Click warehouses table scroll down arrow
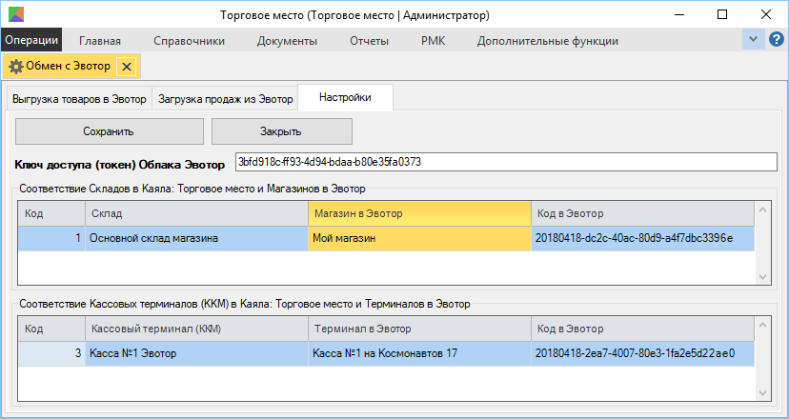 (x=762, y=277)
